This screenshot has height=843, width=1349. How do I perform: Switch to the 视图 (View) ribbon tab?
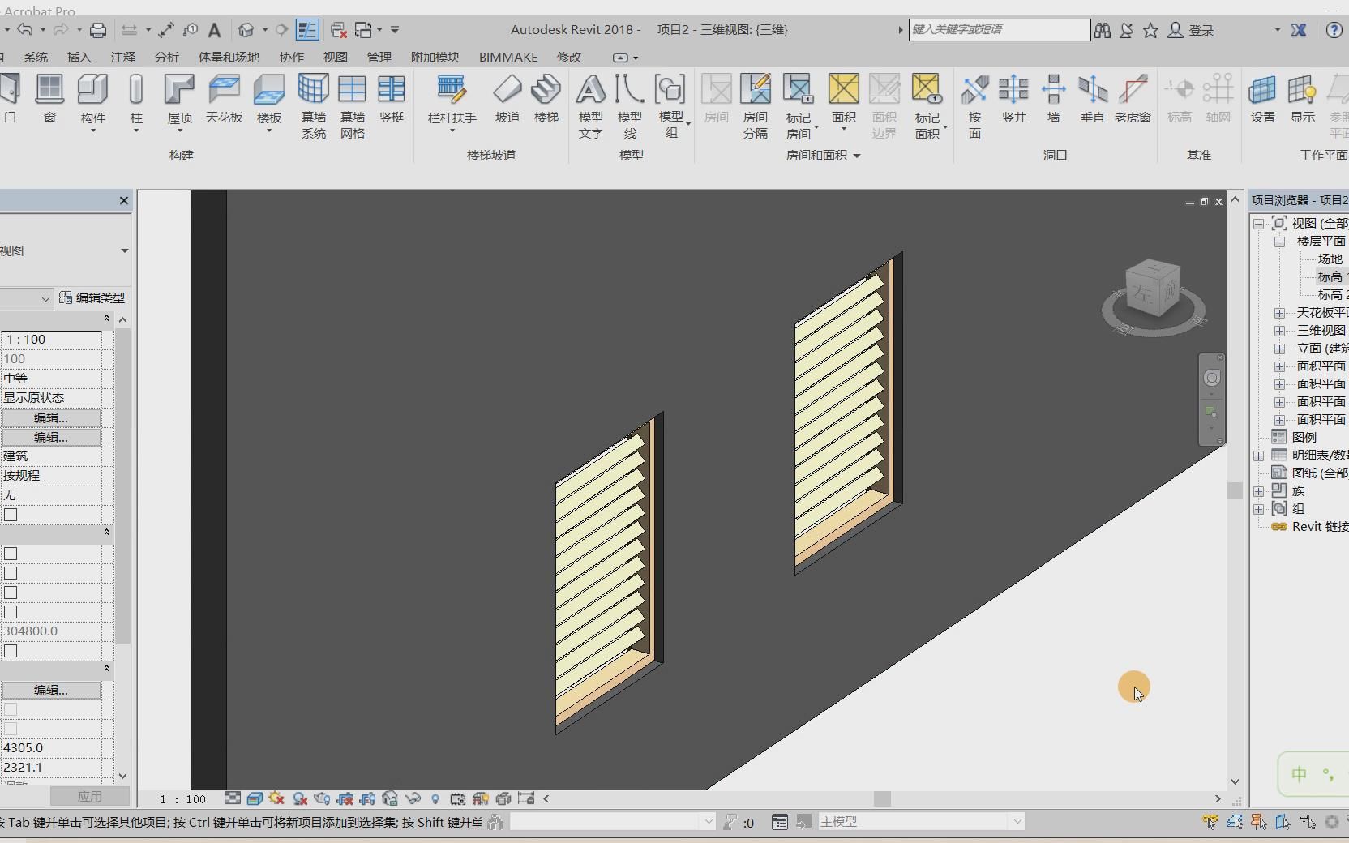335,58
